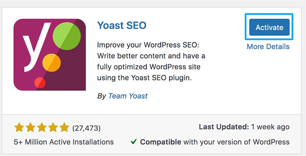Click the green circle in Yoast logo
This screenshot has height=156, width=306.
68,36
